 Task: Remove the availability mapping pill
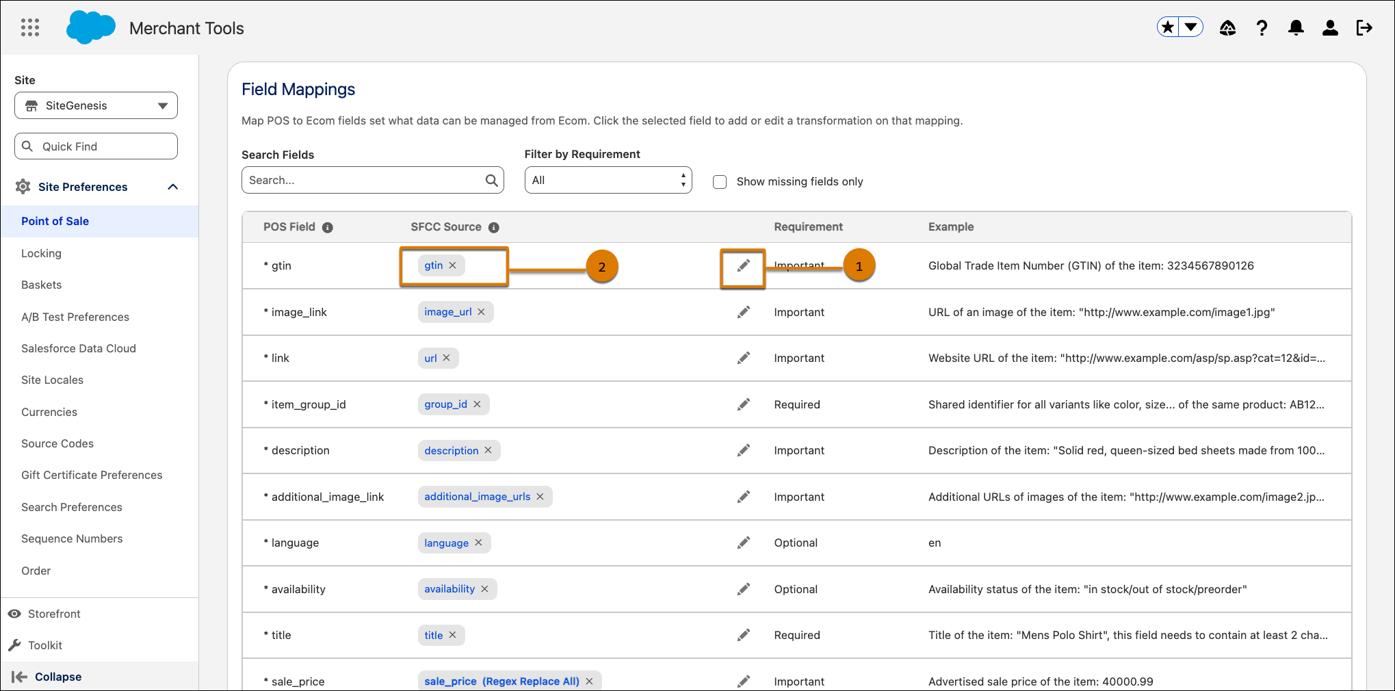(x=484, y=589)
